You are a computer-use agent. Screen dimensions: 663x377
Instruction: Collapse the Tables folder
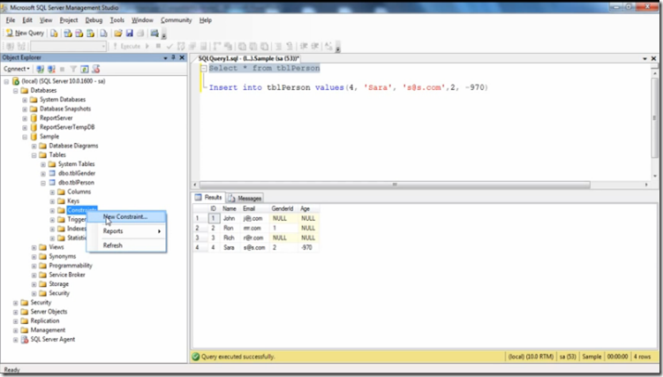point(34,155)
